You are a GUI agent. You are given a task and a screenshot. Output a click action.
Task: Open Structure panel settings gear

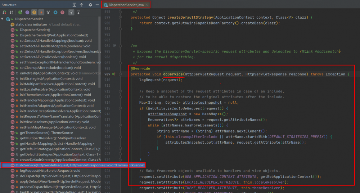tap(90, 5)
